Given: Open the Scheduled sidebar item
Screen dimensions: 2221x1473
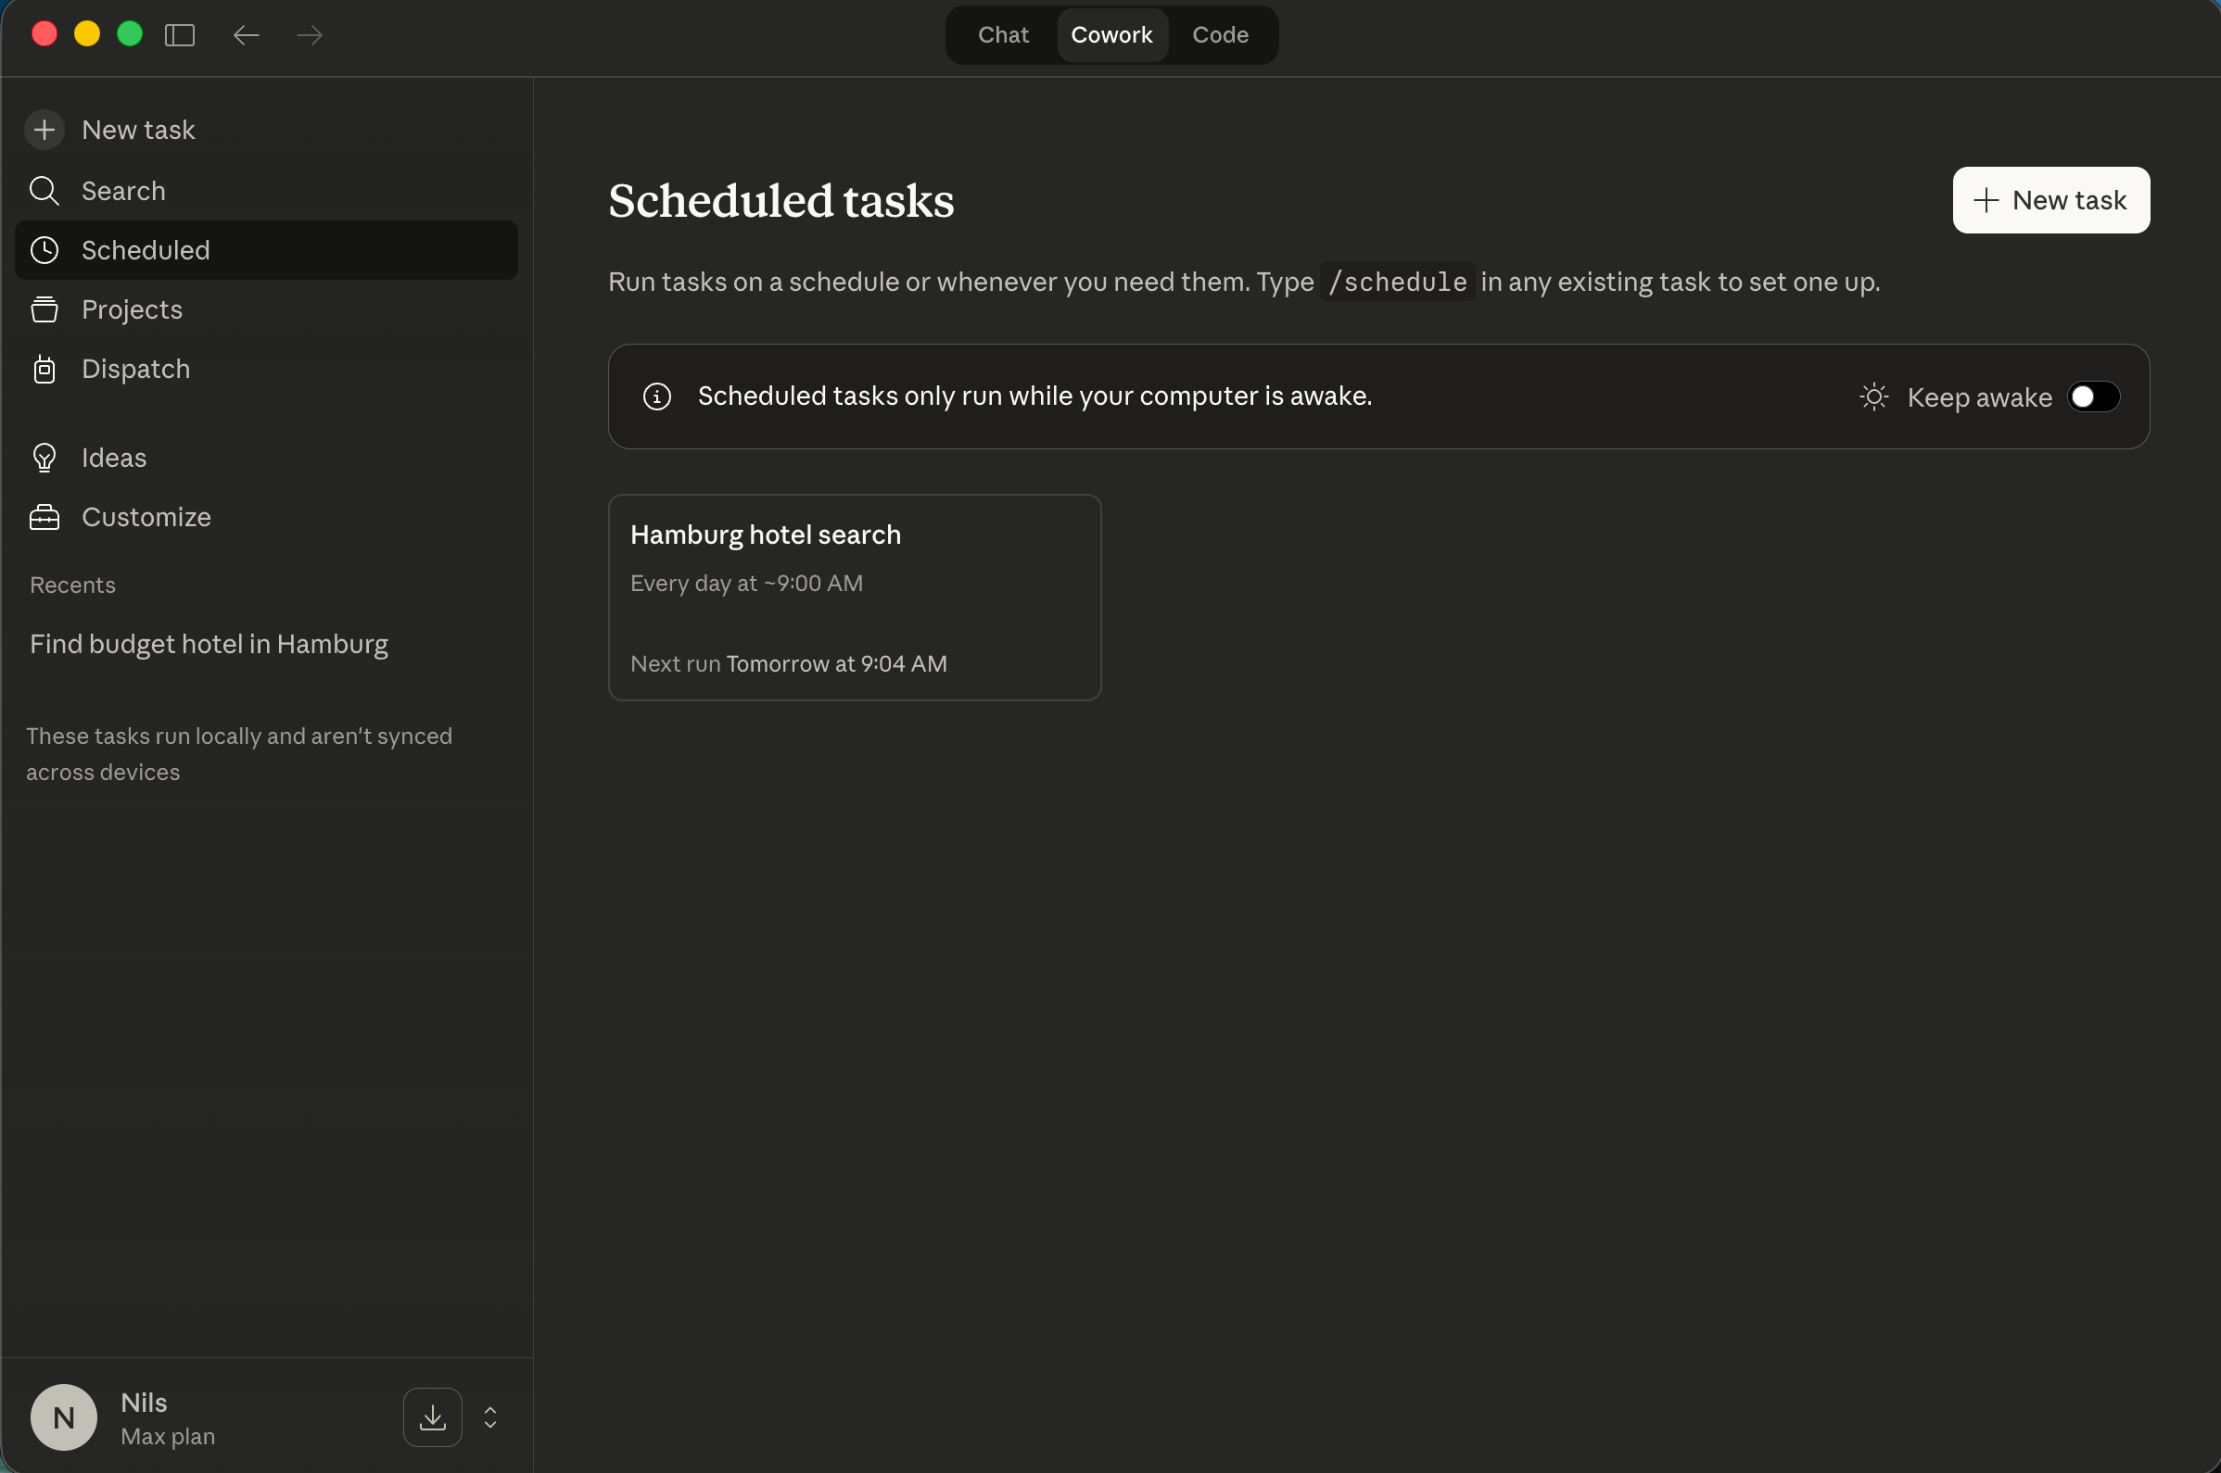Looking at the screenshot, I should pyautogui.click(x=267, y=250).
